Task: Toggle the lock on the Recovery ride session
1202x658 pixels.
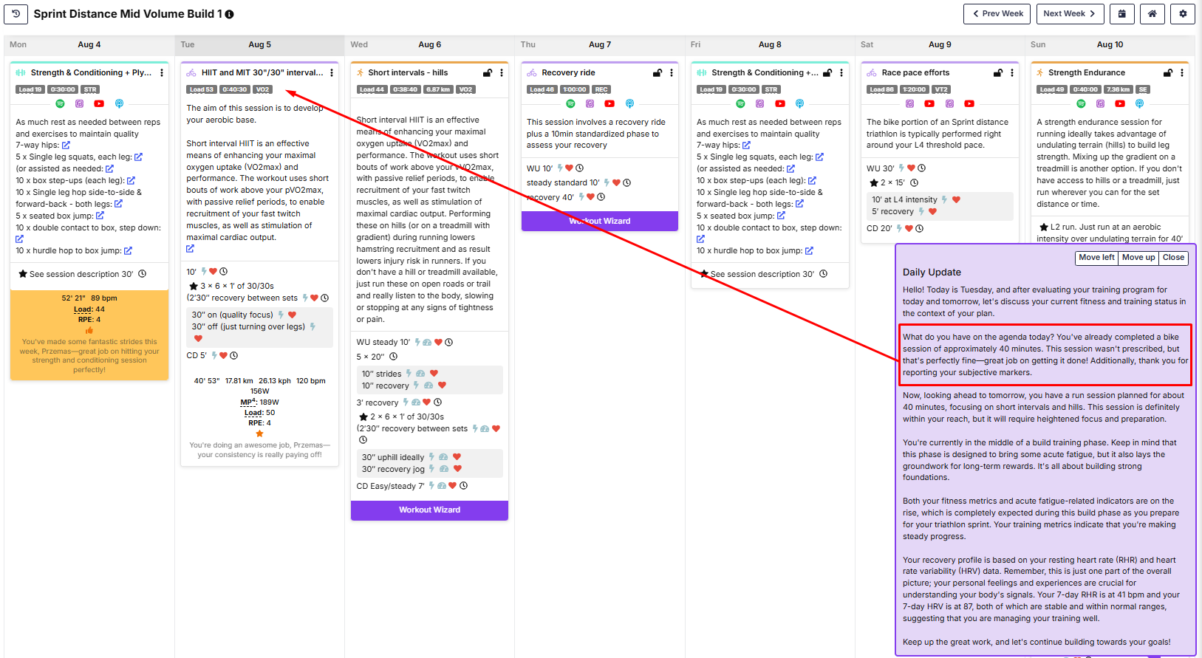Action: pos(657,73)
